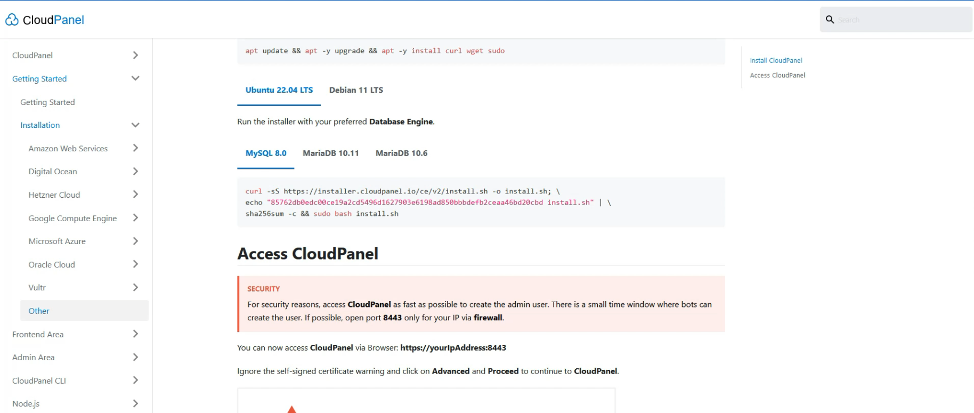
Task: Jump to Access CloudPanel in page outline
Action: pyautogui.click(x=777, y=76)
